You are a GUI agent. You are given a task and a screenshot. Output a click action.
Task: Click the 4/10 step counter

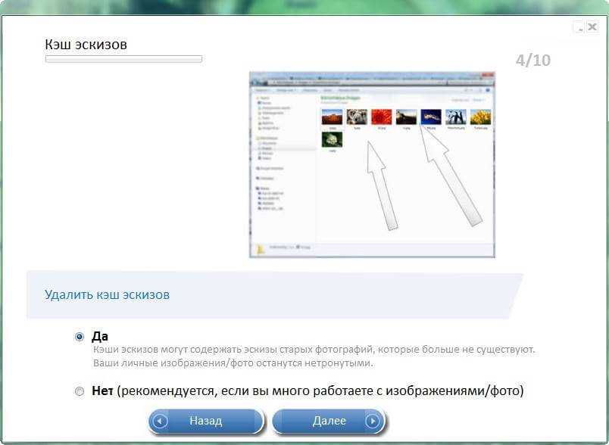tap(532, 61)
